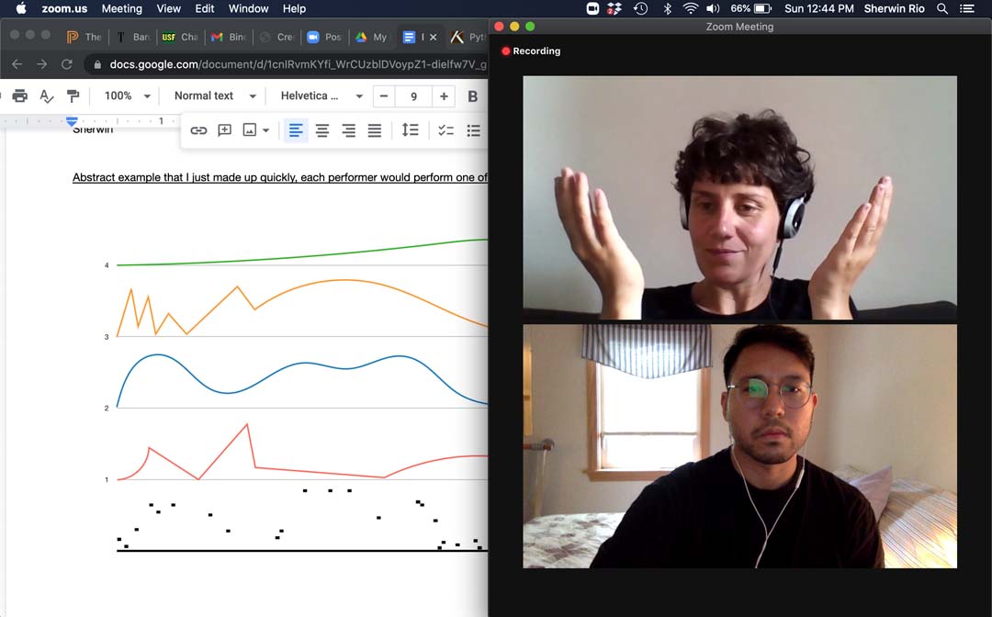
Task: Click the Recording indicator in Zoom
Action: point(532,51)
